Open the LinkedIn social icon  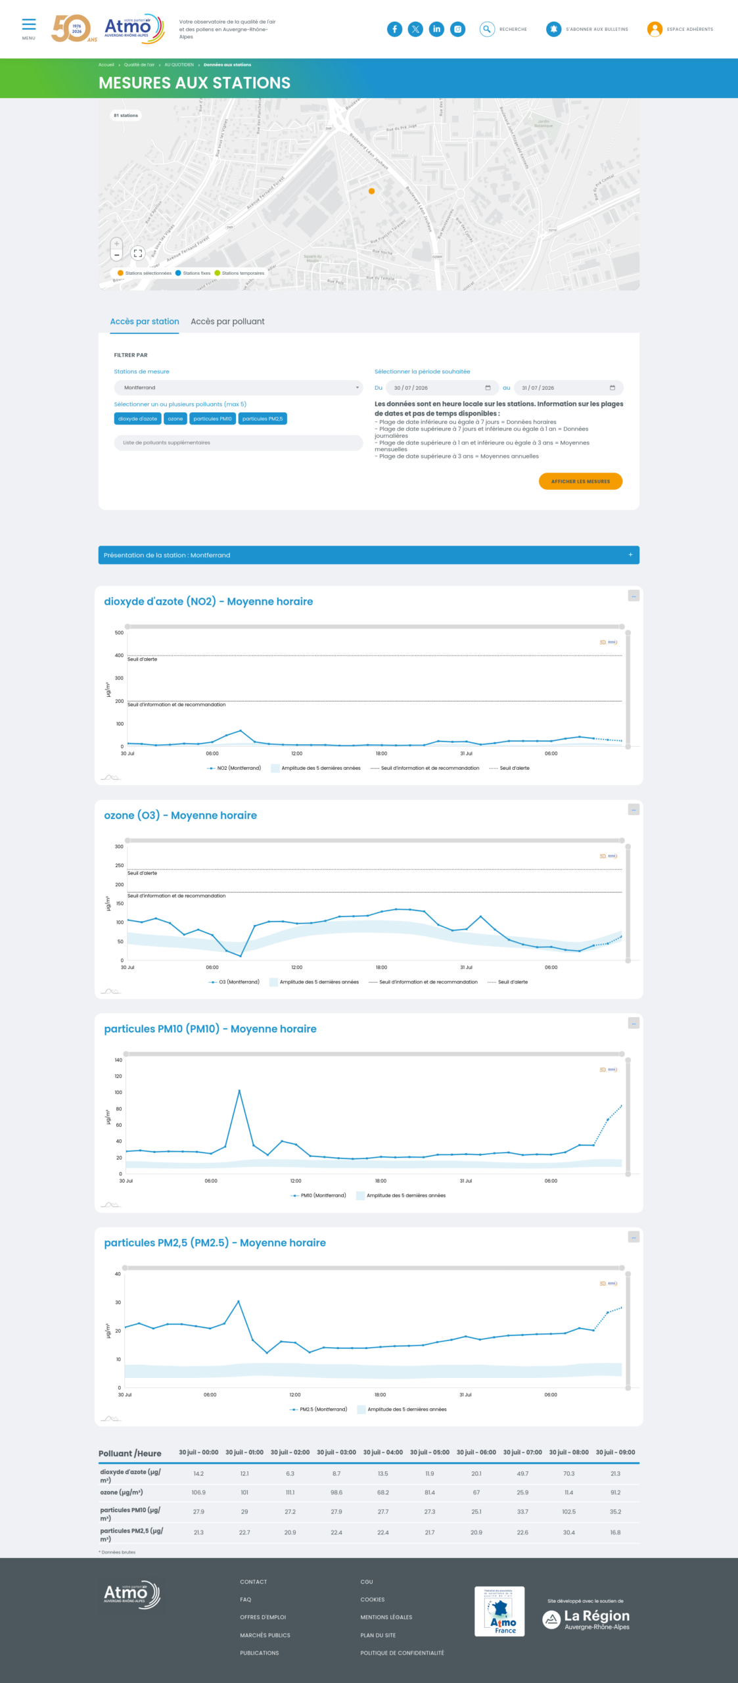436,29
